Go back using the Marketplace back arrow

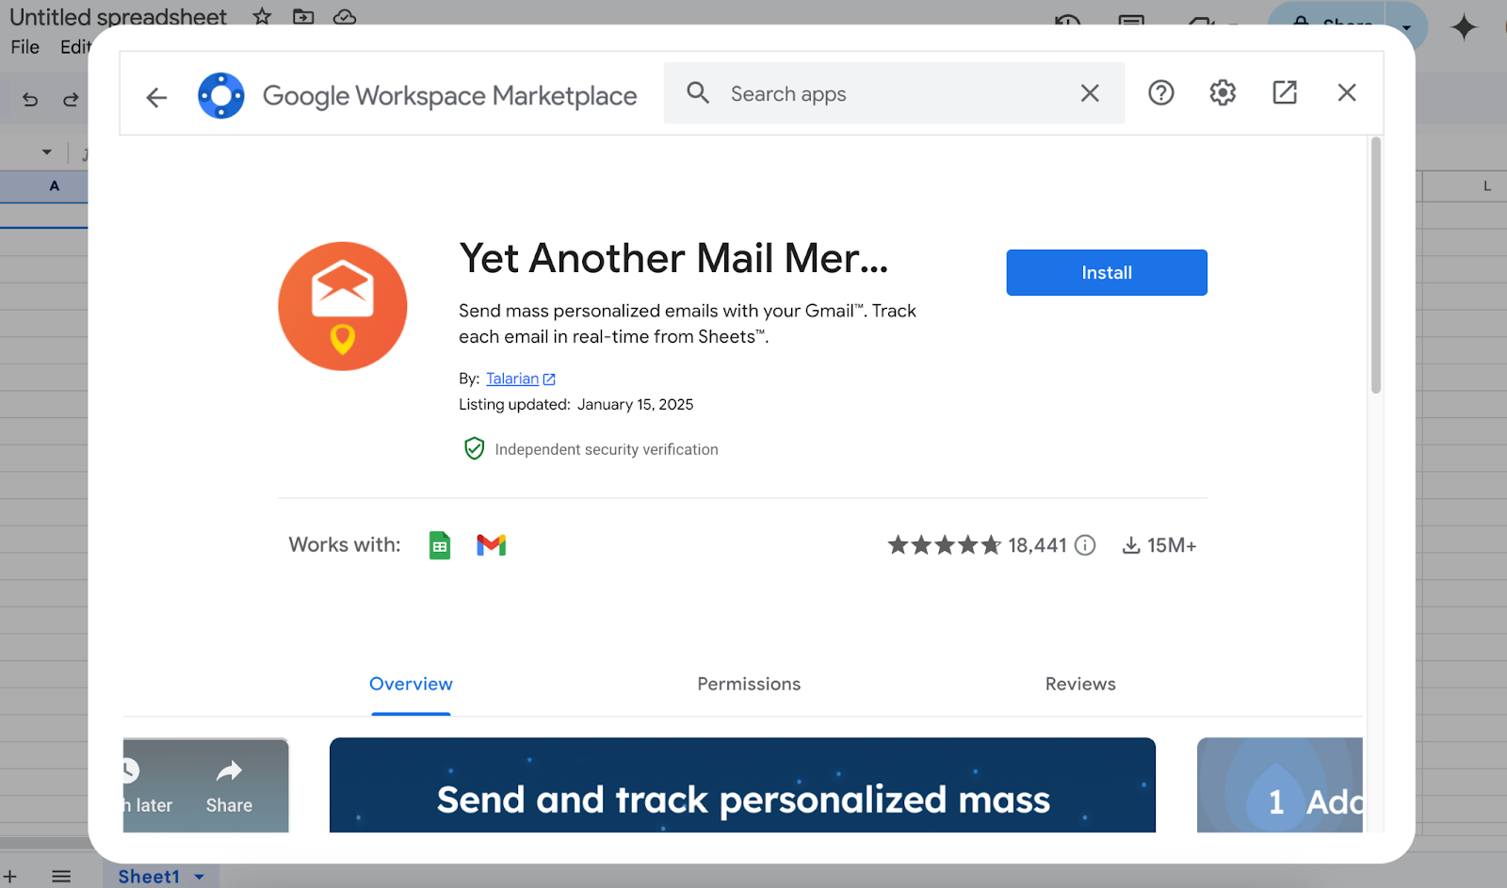pyautogui.click(x=156, y=96)
